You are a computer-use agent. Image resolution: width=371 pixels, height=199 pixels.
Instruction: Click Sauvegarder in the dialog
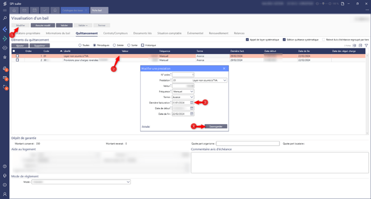[216, 126]
